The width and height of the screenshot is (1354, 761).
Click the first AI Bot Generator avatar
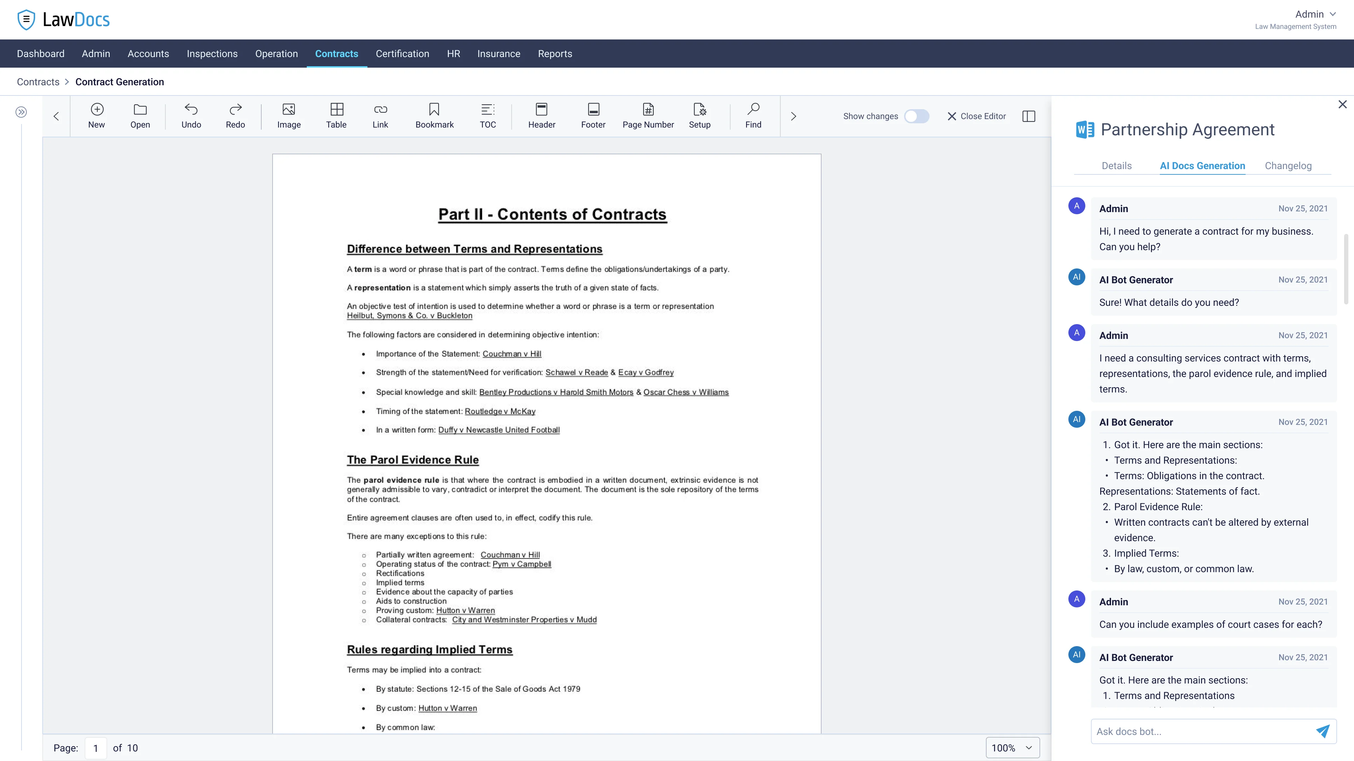click(1077, 277)
